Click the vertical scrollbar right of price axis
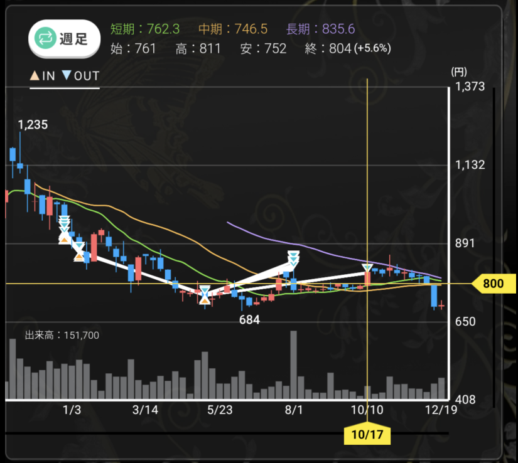The width and height of the screenshot is (518, 463). (x=494, y=248)
